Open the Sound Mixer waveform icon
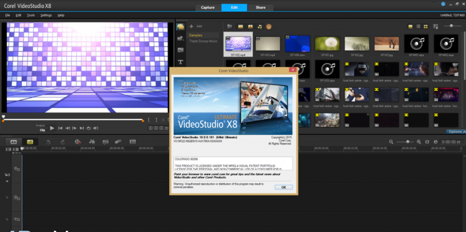 pos(92,142)
